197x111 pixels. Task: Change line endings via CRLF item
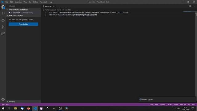tap(176, 105)
